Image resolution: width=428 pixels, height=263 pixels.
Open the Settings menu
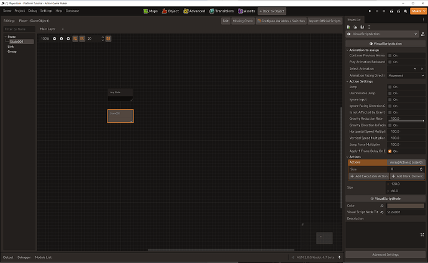click(46, 11)
